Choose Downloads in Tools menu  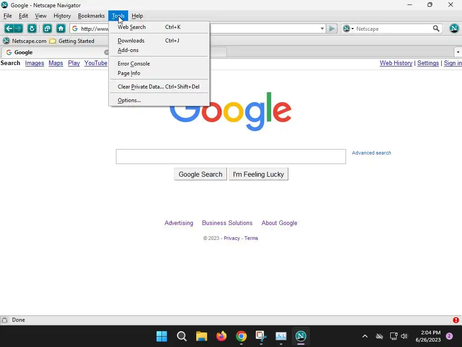159,41
